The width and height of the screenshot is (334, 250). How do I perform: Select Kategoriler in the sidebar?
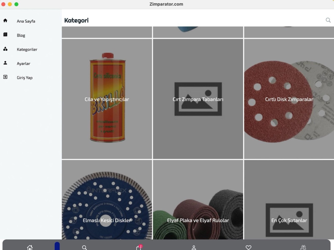(x=27, y=49)
